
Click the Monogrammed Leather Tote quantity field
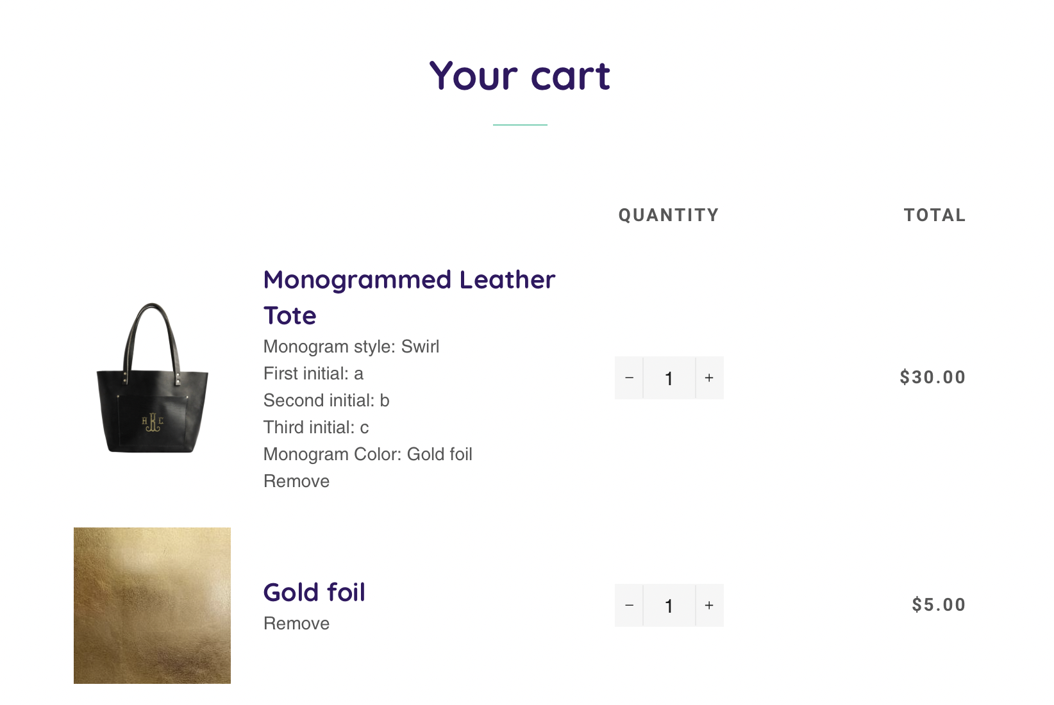click(669, 378)
